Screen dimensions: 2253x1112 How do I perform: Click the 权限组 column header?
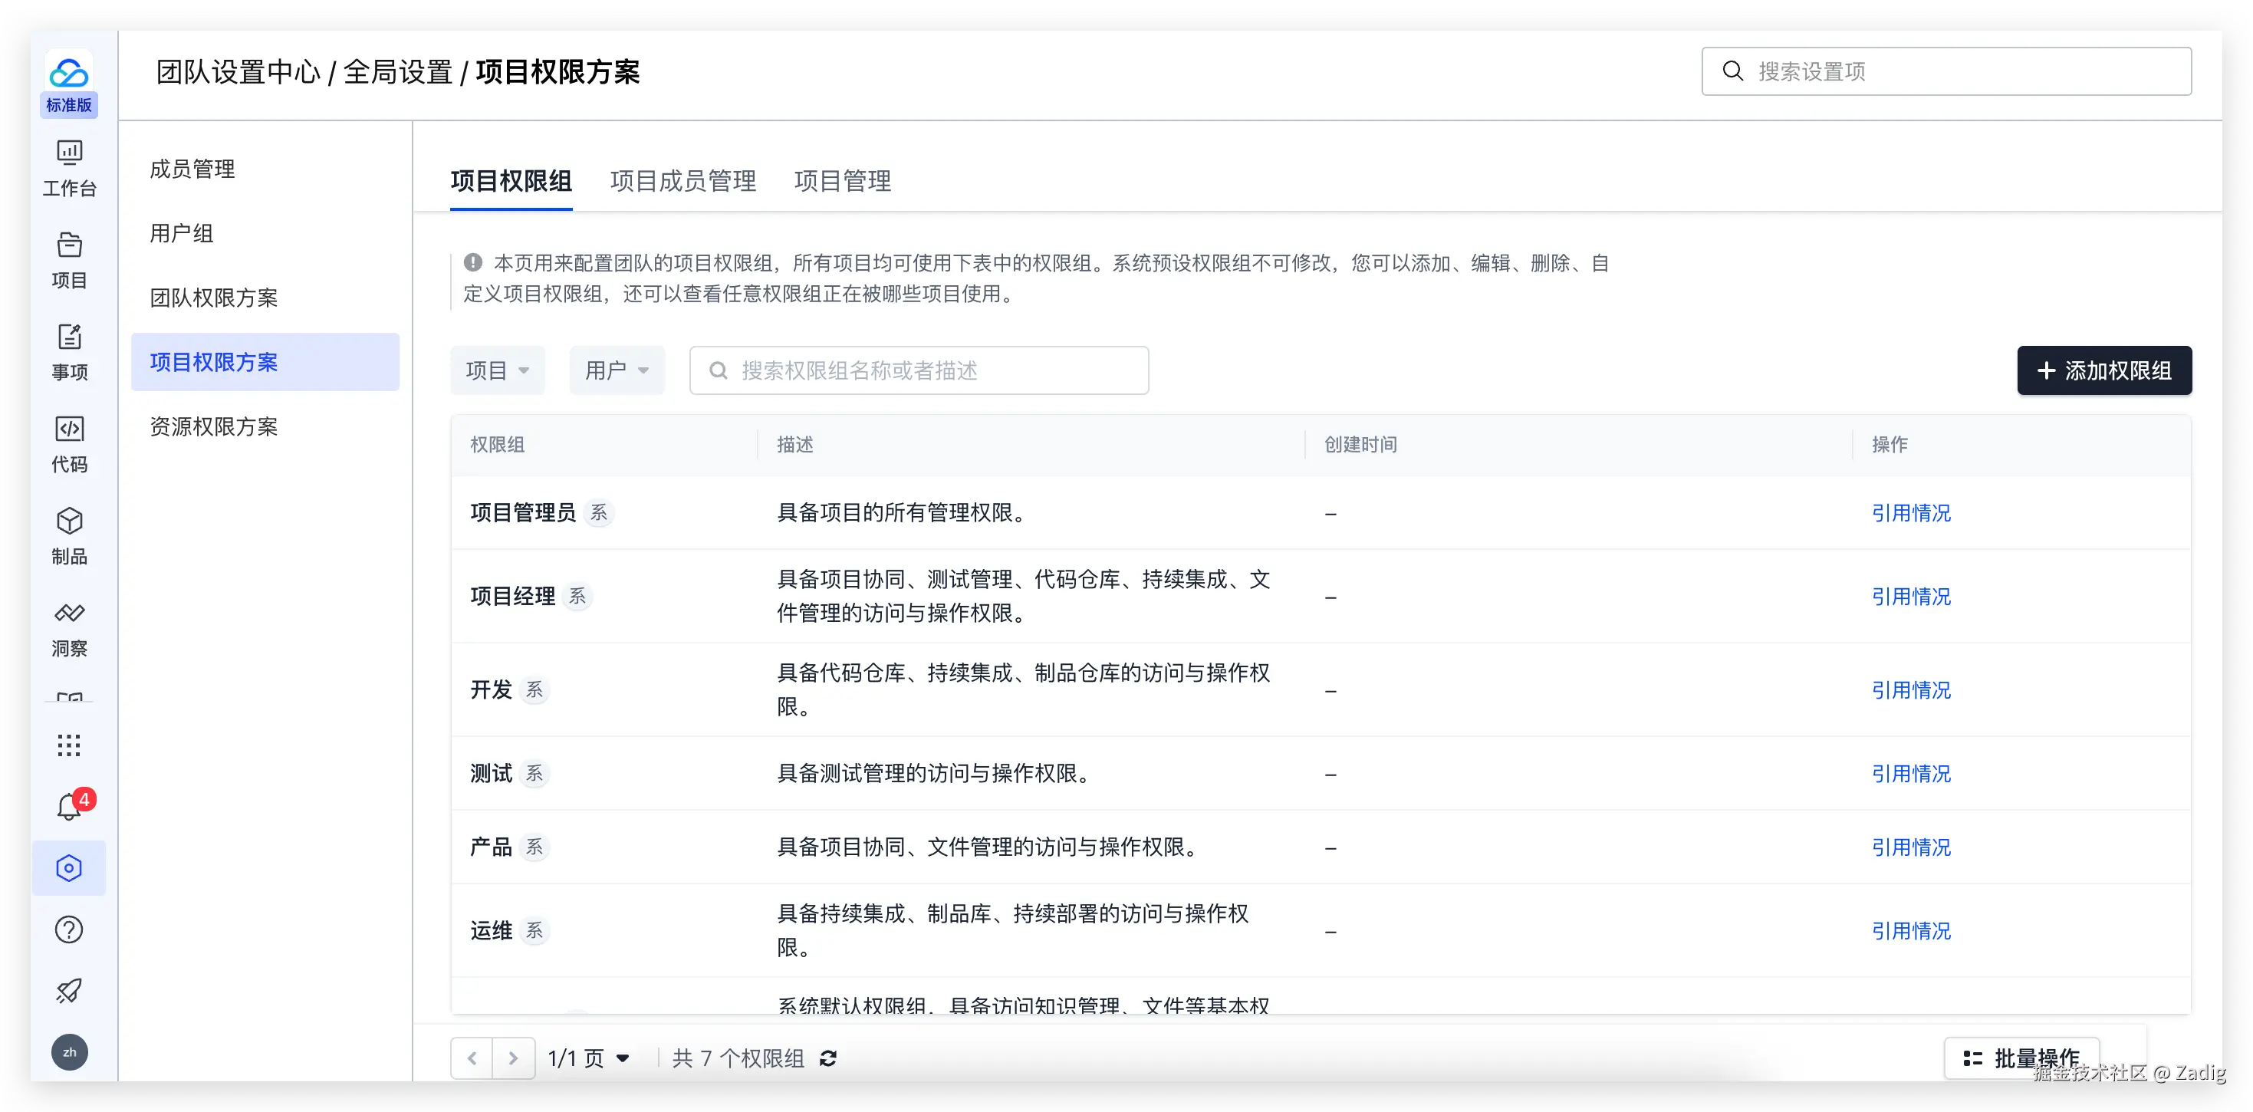[498, 445]
